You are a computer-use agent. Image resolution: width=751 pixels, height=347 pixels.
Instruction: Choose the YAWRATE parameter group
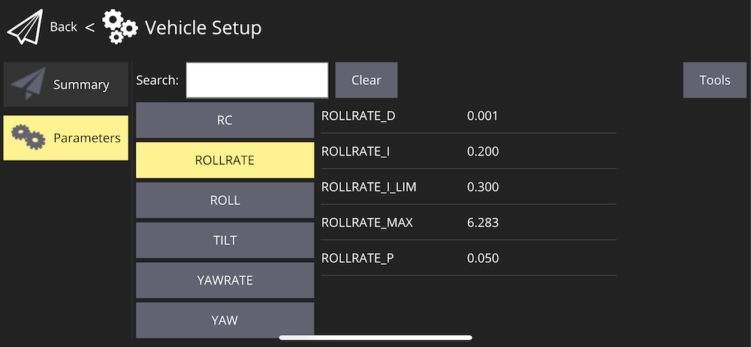pyautogui.click(x=225, y=280)
